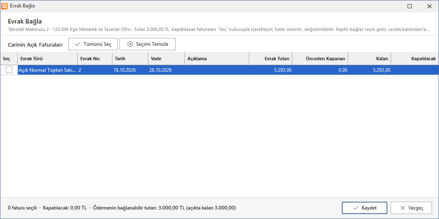Screen dimensions: 439x219
Task: Sort by the Evrak No column header
Action: point(95,59)
